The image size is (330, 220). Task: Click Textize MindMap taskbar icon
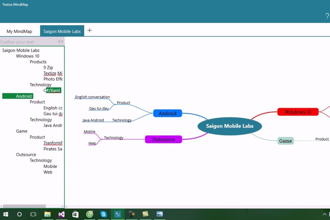[118, 214]
